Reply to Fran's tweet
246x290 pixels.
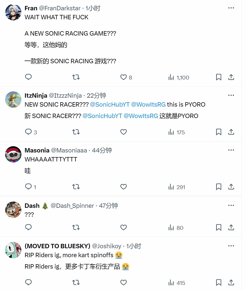click(x=28, y=77)
